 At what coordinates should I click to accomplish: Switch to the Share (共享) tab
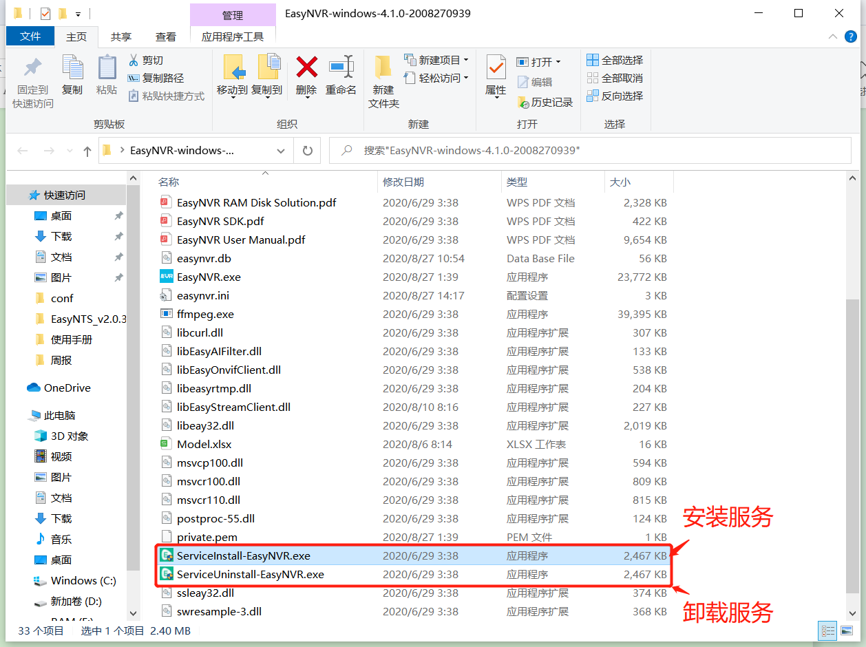coord(121,36)
